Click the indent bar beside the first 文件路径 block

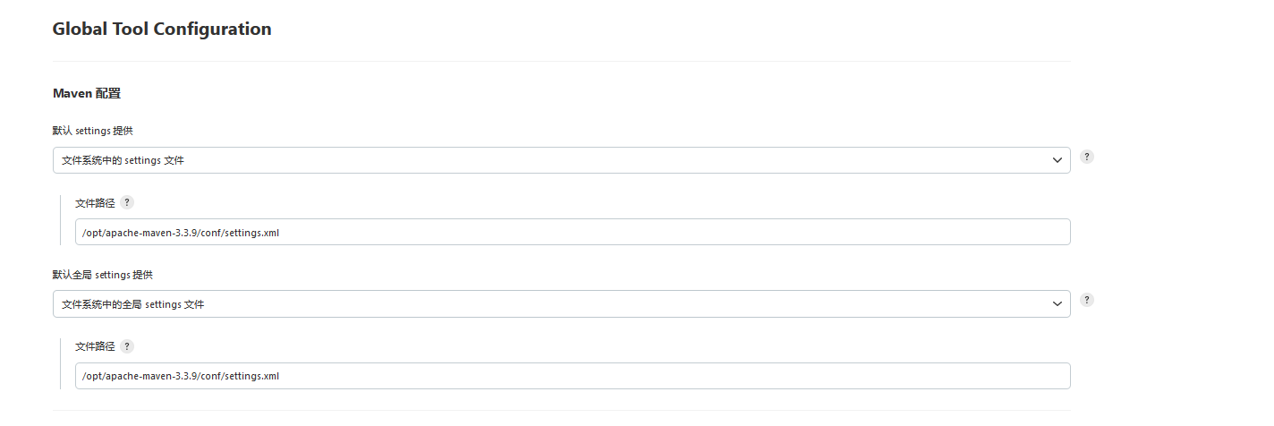[x=61, y=220]
